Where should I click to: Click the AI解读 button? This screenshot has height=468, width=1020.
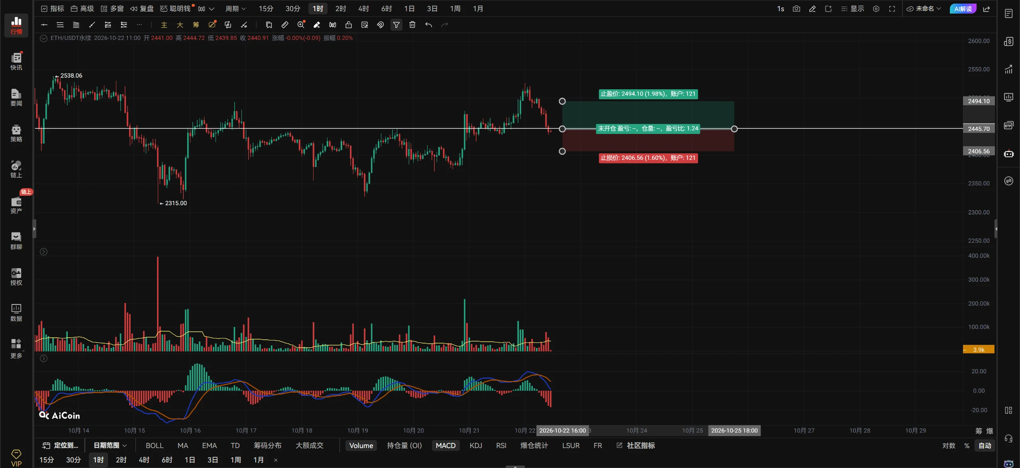(x=963, y=9)
